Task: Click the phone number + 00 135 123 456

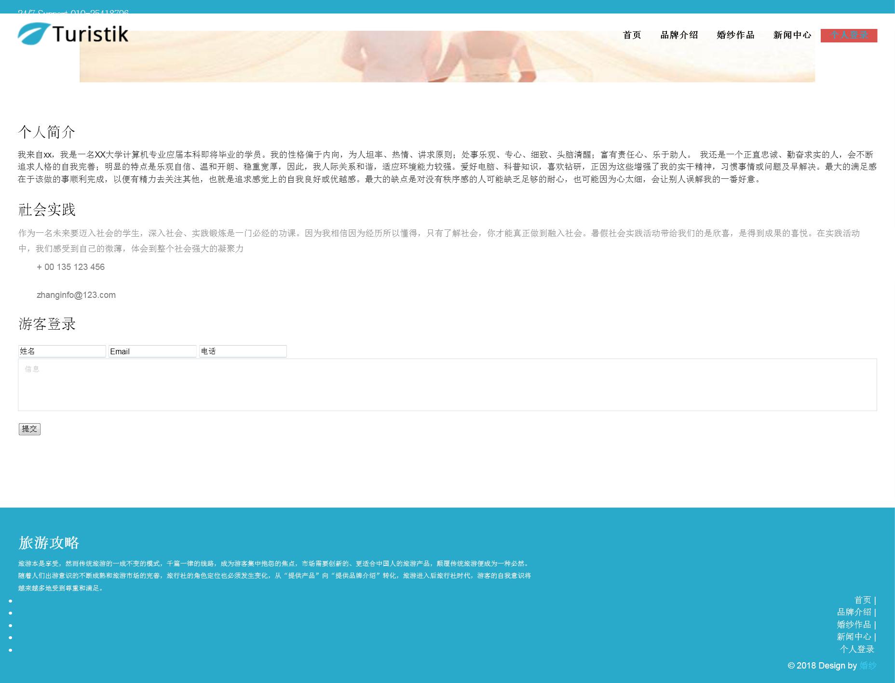Action: coord(71,267)
